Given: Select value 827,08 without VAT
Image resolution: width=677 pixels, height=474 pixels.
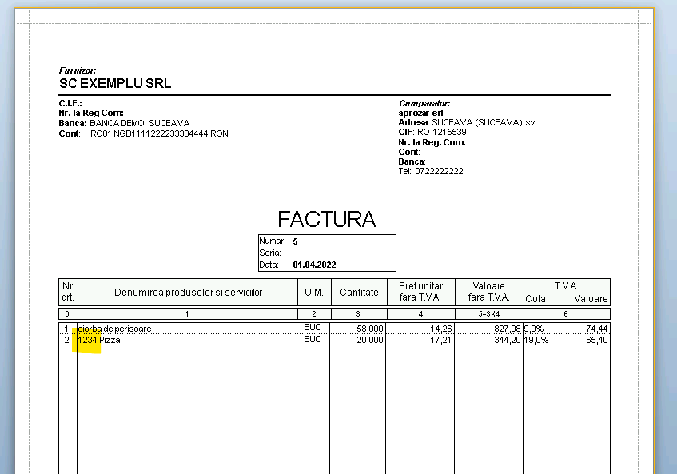Looking at the screenshot, I should pyautogui.click(x=508, y=329).
